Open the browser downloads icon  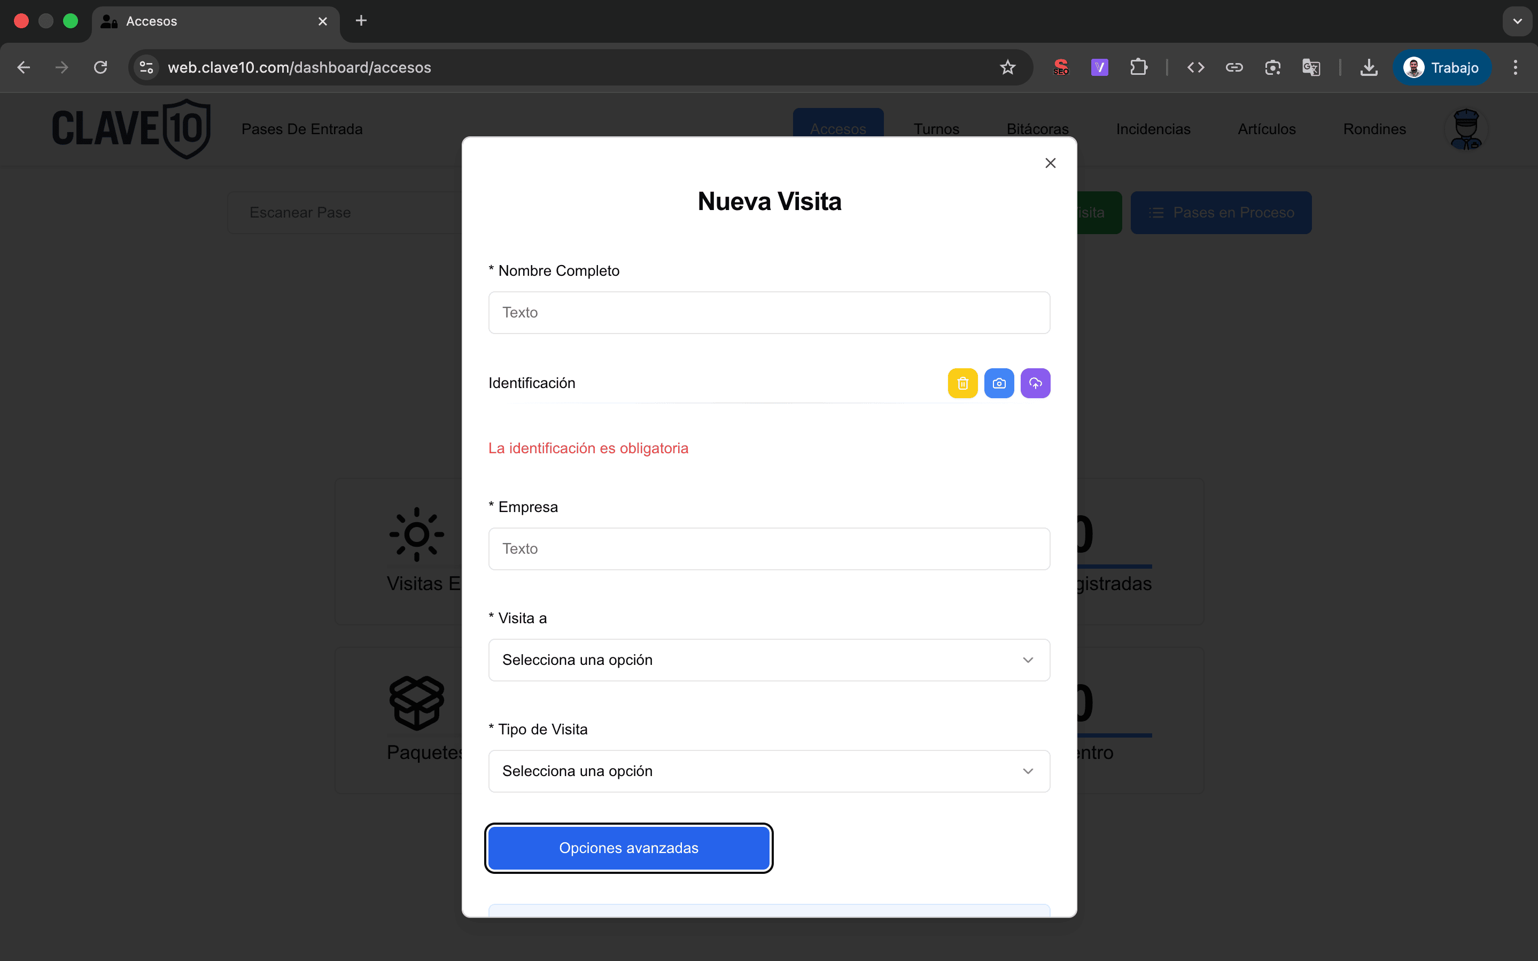(1369, 67)
